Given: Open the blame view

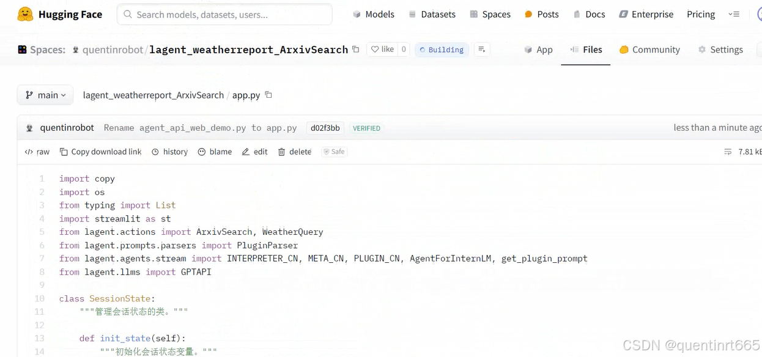Looking at the screenshot, I should [x=215, y=152].
